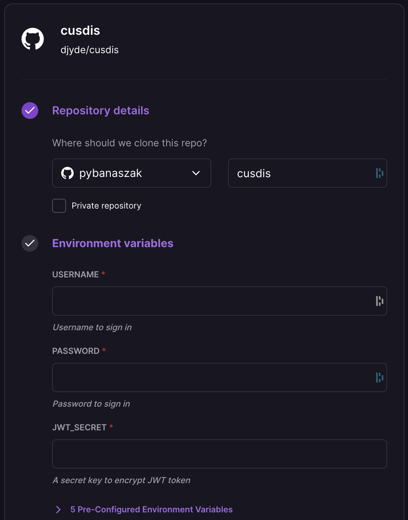Click the cusdis repository name field
408x520 pixels.
pyautogui.click(x=308, y=173)
